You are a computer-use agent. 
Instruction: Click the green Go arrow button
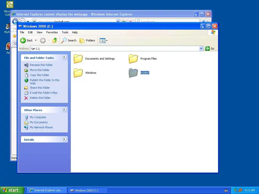pyautogui.click(x=207, y=48)
